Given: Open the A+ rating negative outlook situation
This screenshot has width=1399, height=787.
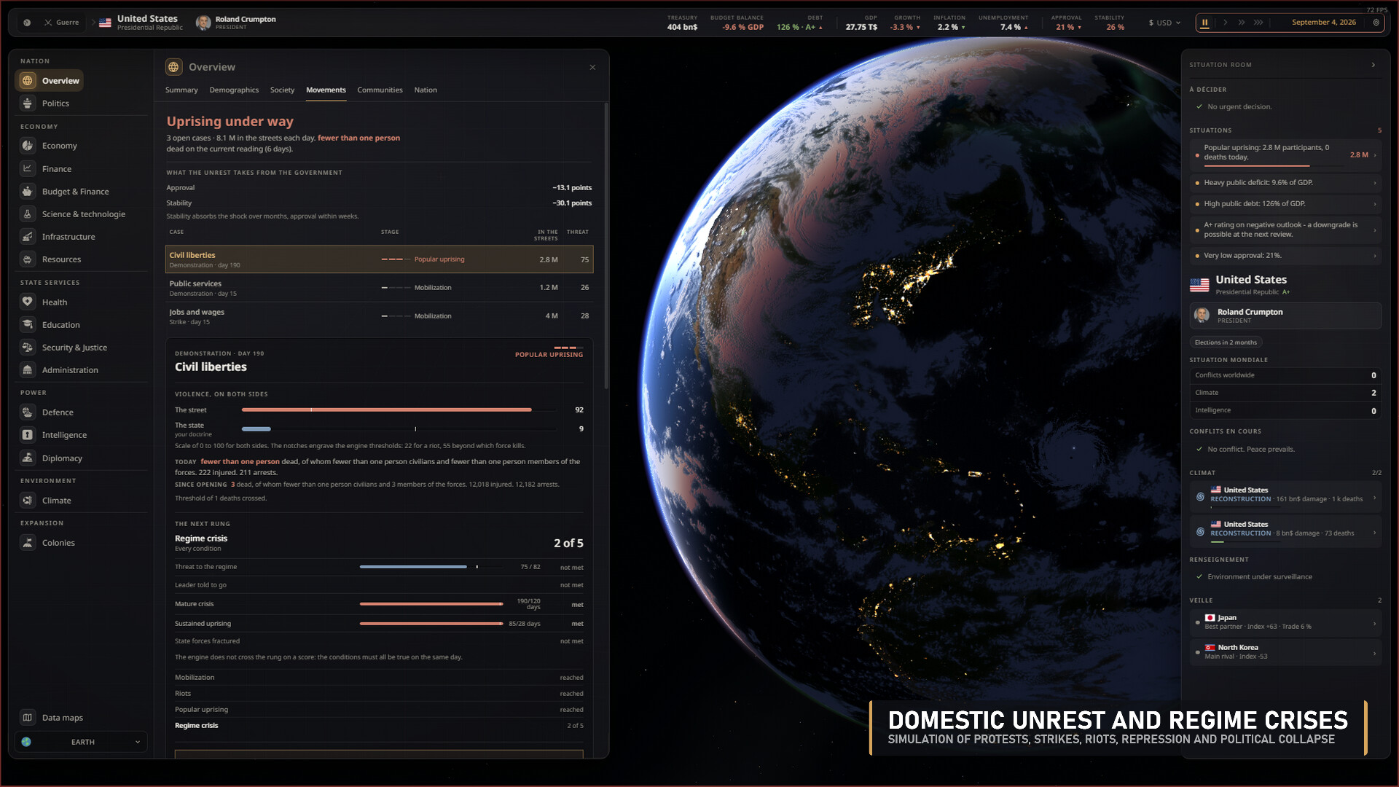Looking at the screenshot, I should click(x=1285, y=230).
